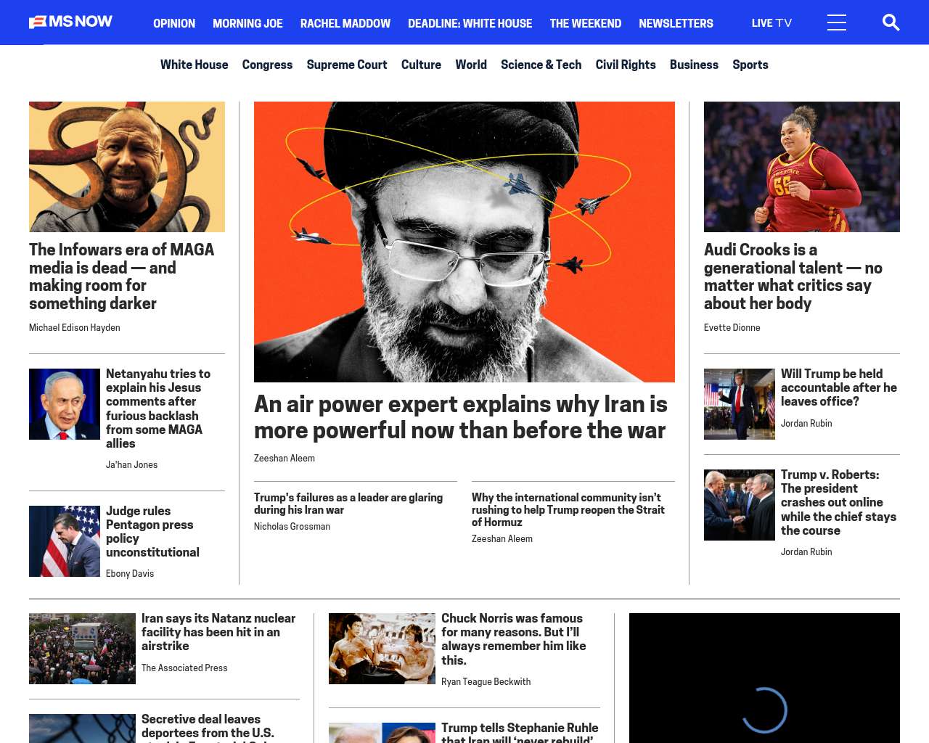View Jordan Rubin byline under Trump v. Roberts
Screen dimensions: 929x743
(806, 552)
